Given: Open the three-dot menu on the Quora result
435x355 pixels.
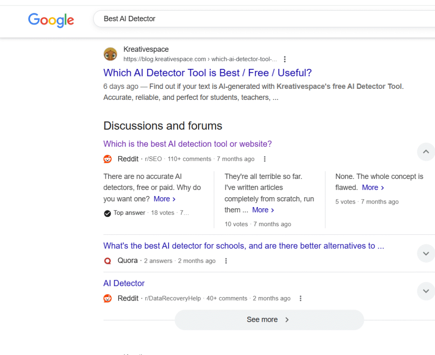Looking at the screenshot, I should point(226,261).
